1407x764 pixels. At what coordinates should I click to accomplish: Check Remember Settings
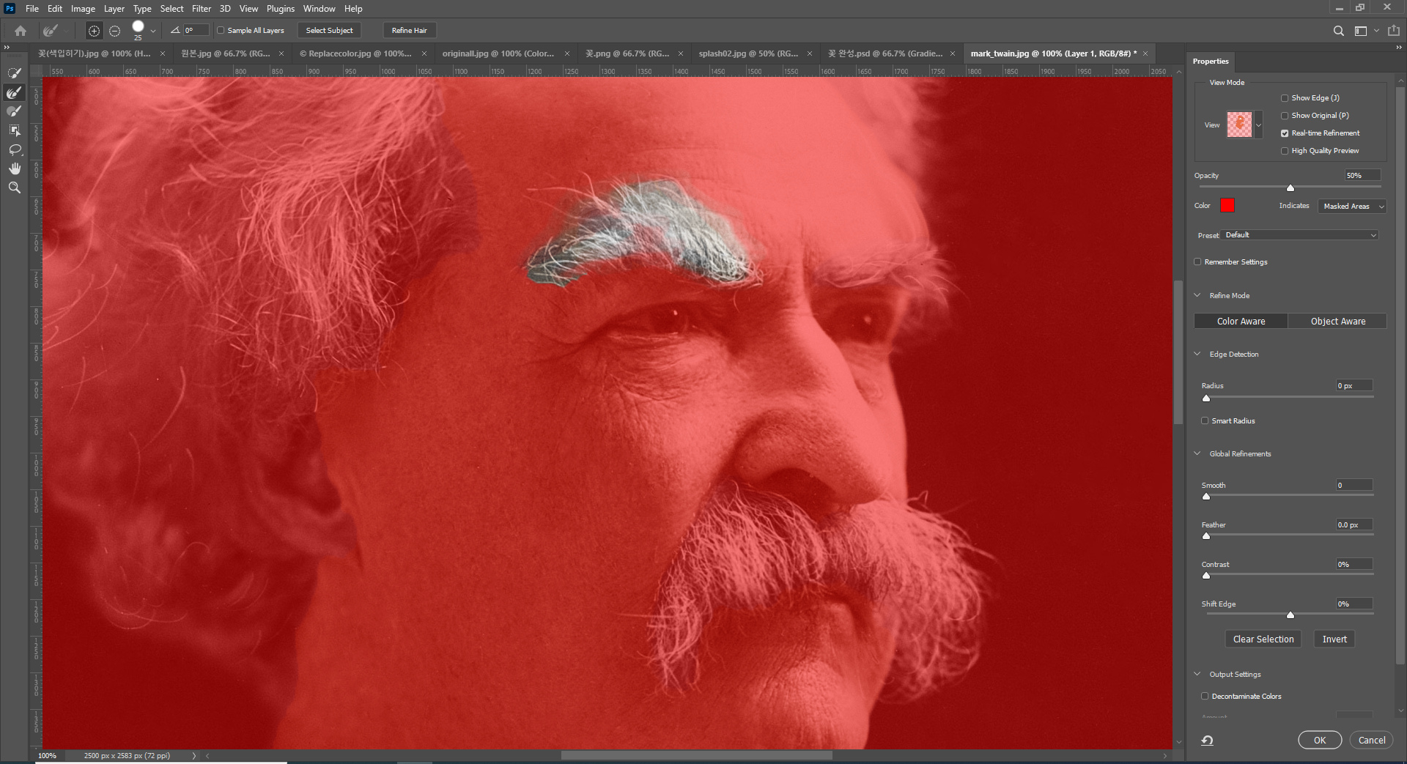[x=1197, y=262]
